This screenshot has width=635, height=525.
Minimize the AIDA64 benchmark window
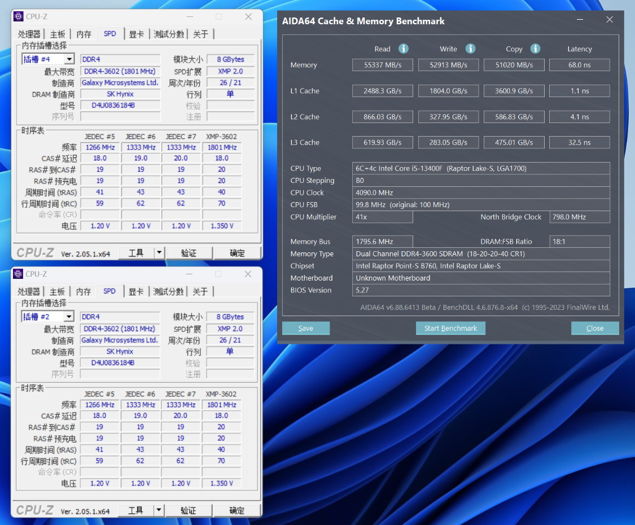point(580,19)
